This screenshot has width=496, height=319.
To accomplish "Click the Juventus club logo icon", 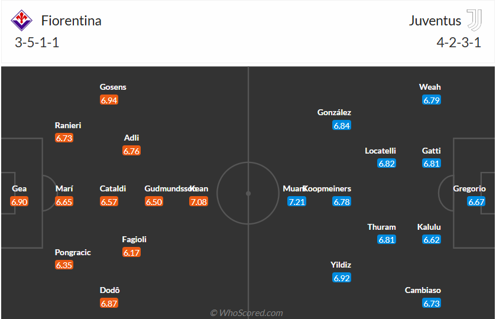I will pos(474,21).
